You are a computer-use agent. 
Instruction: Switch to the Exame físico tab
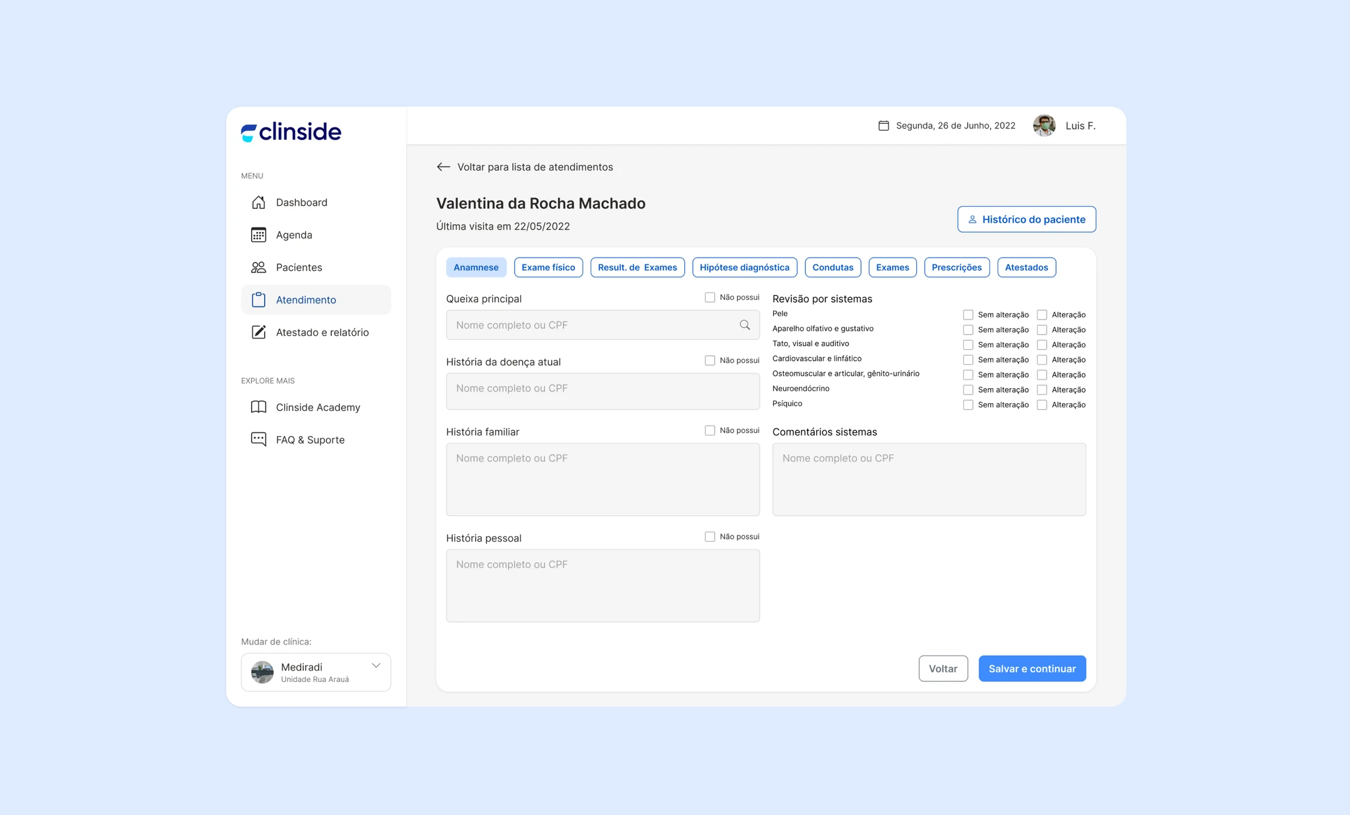pos(548,267)
